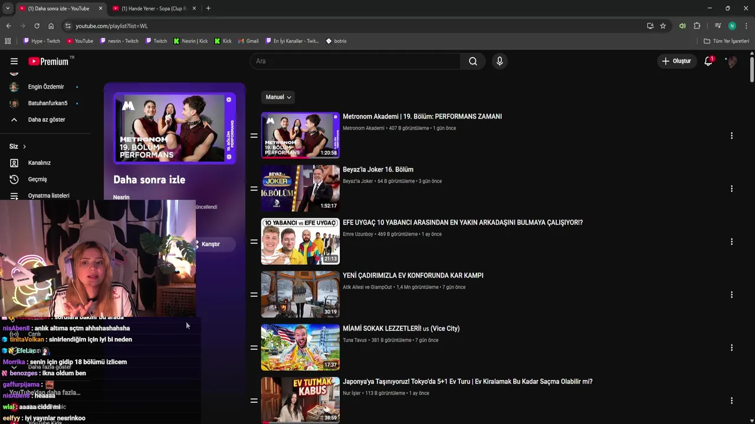Open options for EFE UYGAÇ video
This screenshot has height=424, width=755.
(x=731, y=241)
